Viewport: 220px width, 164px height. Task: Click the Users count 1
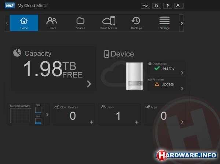[118, 116]
